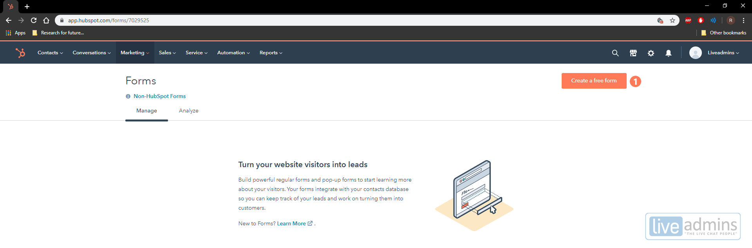This screenshot has width=752, height=248.
Task: Expand the Contacts dropdown menu
Action: 50,53
